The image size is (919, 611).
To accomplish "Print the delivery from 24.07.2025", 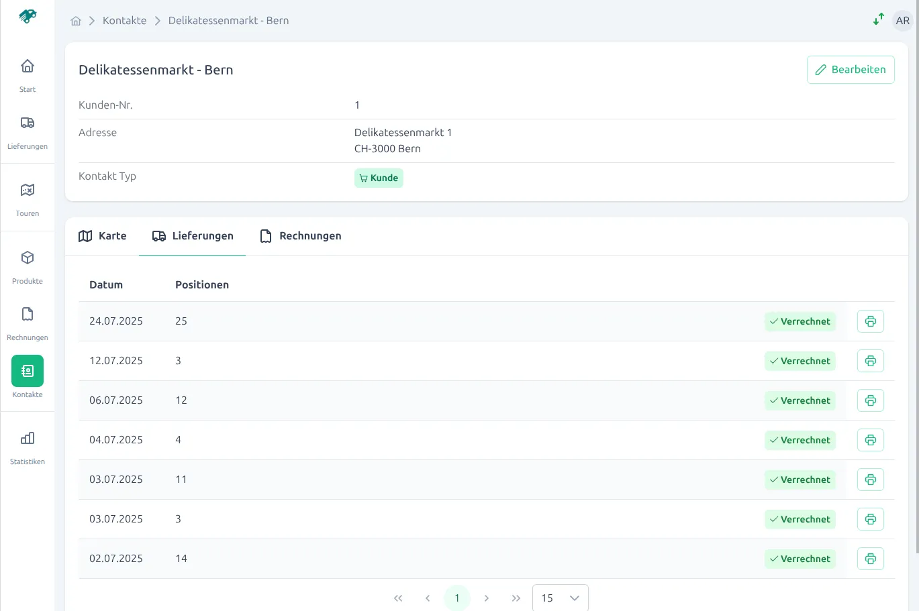I will (x=870, y=321).
